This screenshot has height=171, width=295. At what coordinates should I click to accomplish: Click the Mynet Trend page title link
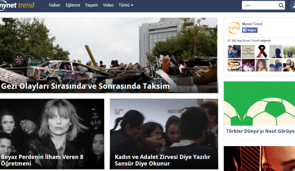(252, 24)
